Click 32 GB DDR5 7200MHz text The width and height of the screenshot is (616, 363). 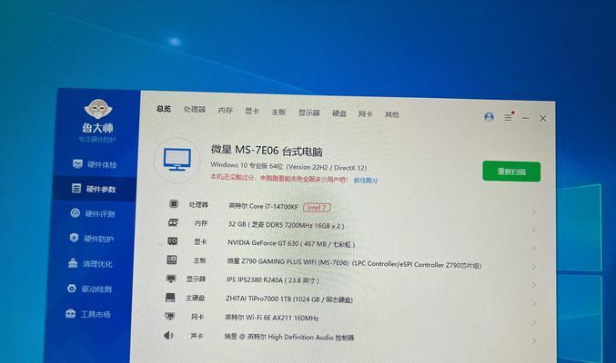286,225
